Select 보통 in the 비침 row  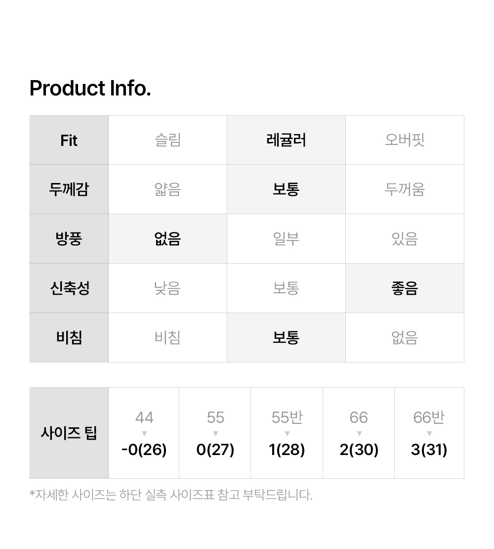click(x=286, y=338)
